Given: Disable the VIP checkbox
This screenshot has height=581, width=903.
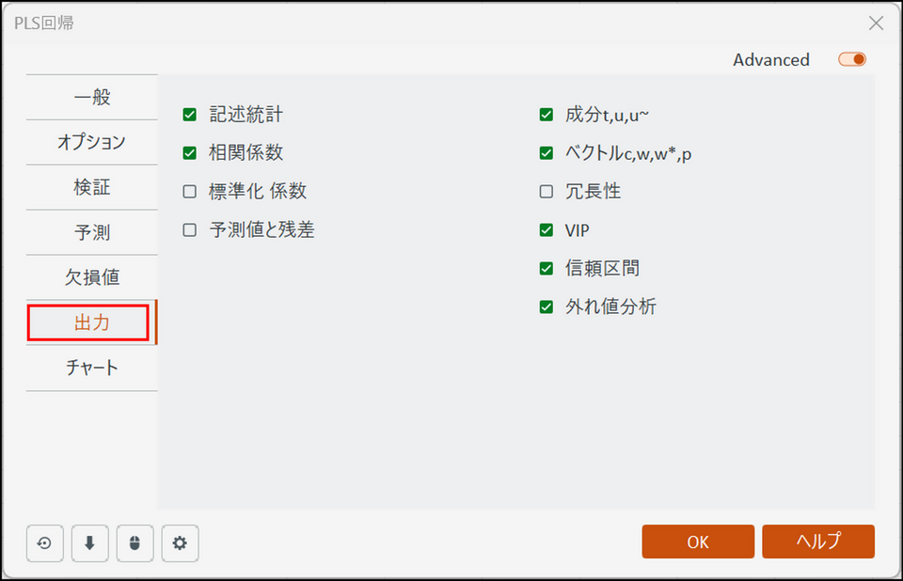Looking at the screenshot, I should tap(547, 230).
